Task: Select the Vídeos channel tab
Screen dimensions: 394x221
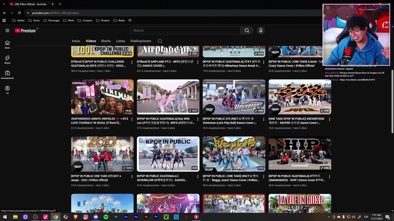Action: pyautogui.click(x=91, y=41)
